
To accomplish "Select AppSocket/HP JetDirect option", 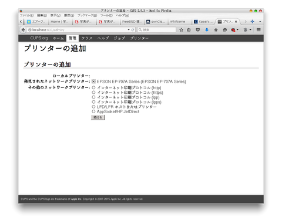I will [x=93, y=111].
